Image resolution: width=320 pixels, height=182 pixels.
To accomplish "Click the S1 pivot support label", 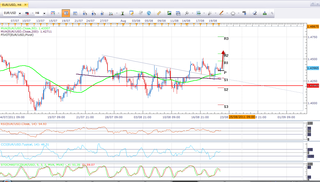I will [226, 80].
